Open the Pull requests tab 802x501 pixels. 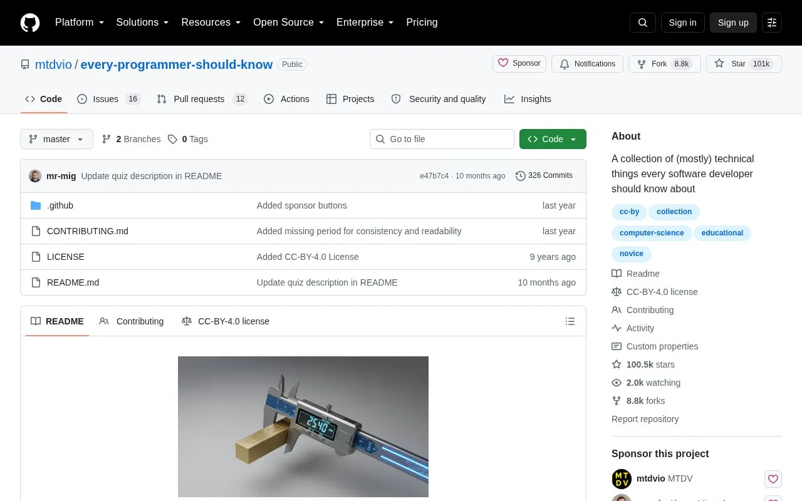[202, 99]
